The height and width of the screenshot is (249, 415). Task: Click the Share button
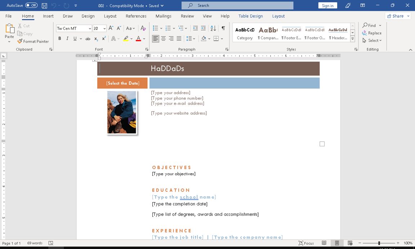point(398,16)
